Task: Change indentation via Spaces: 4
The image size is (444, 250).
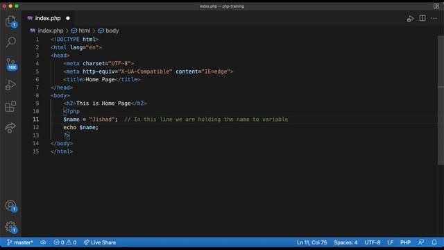Action: (345, 242)
